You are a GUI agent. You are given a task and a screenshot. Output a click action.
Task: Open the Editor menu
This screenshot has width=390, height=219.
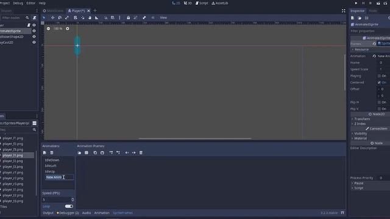tap(31, 3)
